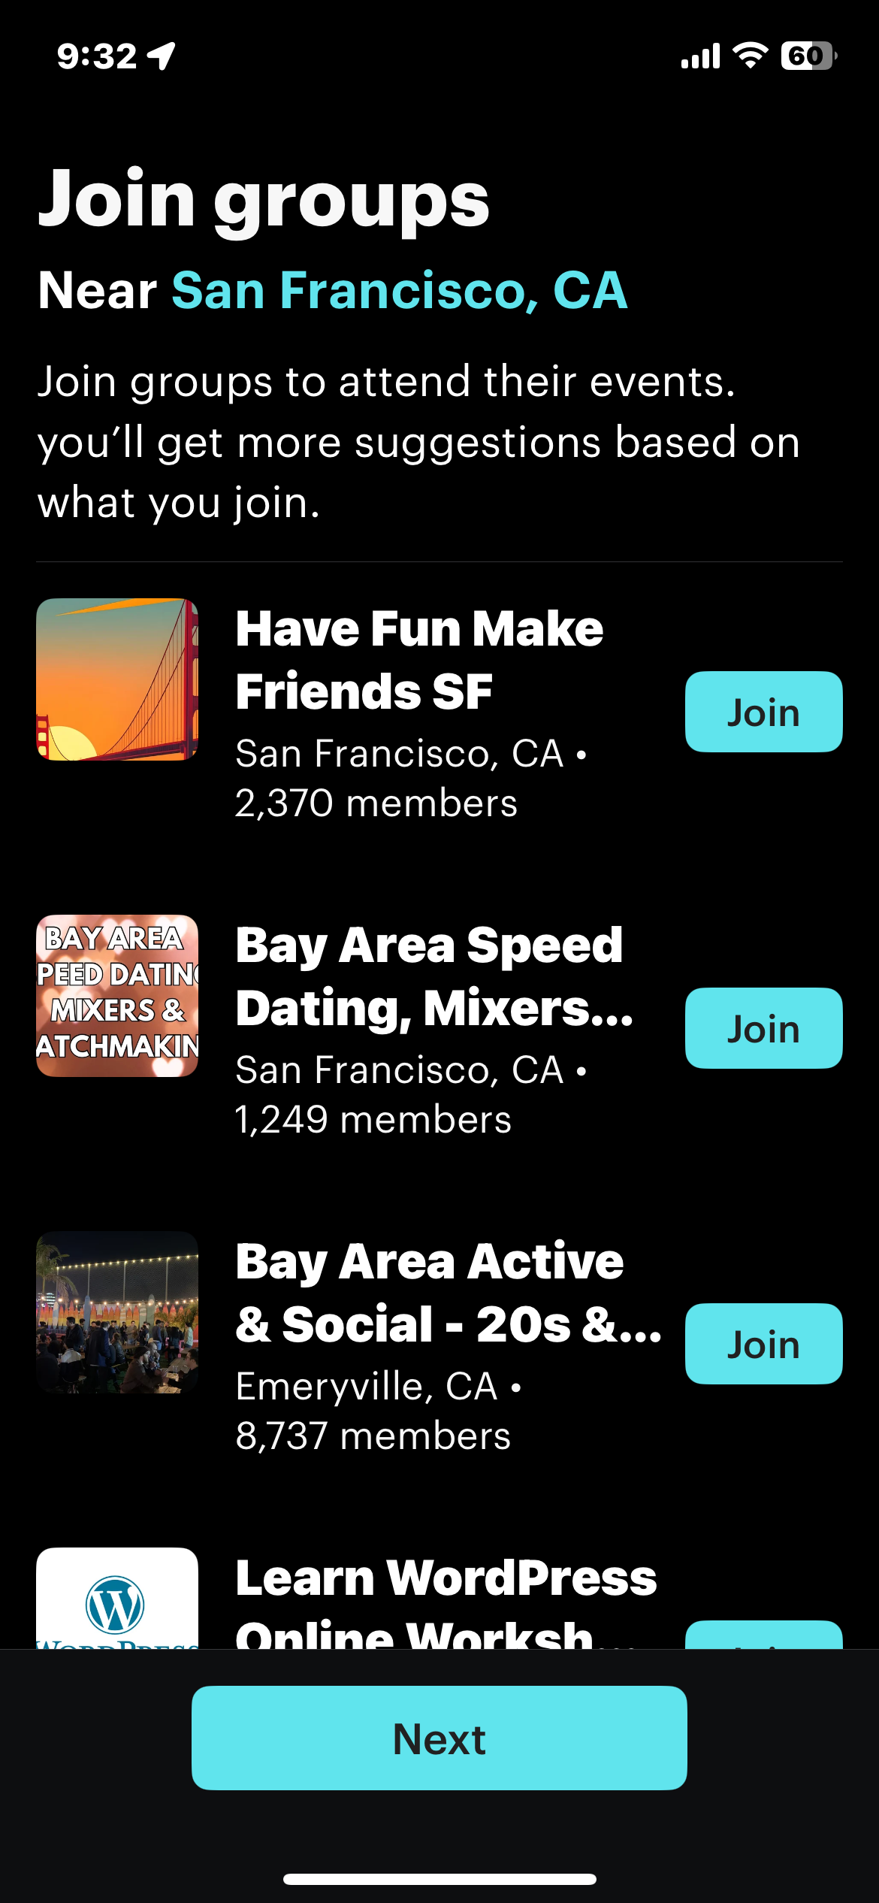The height and width of the screenshot is (1903, 879).
Task: Tap the cellular signal bars icon
Action: [x=700, y=56]
